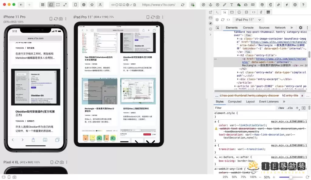Rotate the iPhone 11 Pro device
Viewport: 311px width, 180px height.
[x=51, y=18]
